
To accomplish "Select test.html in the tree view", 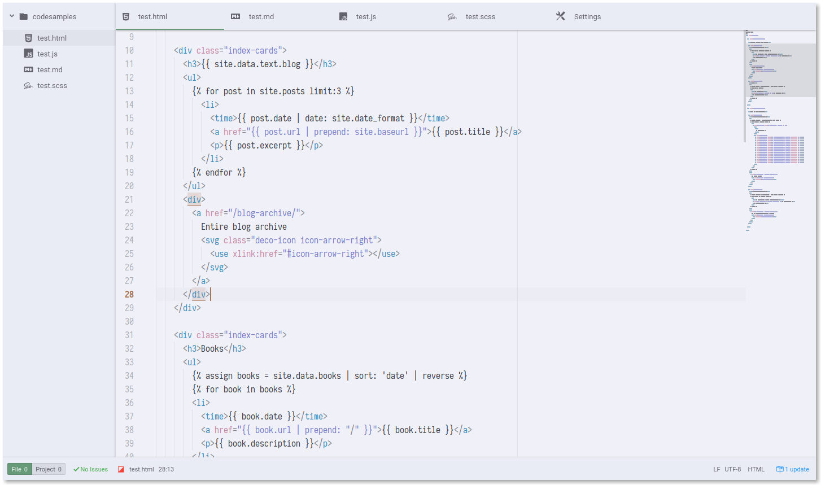I will tap(59, 38).
